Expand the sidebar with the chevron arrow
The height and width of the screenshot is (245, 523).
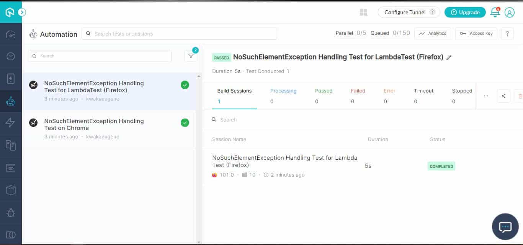(x=22, y=12)
